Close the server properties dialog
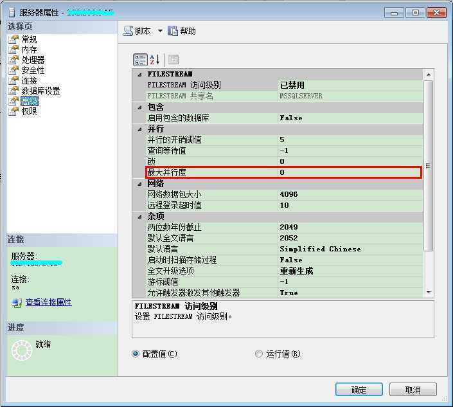 click(436, 13)
